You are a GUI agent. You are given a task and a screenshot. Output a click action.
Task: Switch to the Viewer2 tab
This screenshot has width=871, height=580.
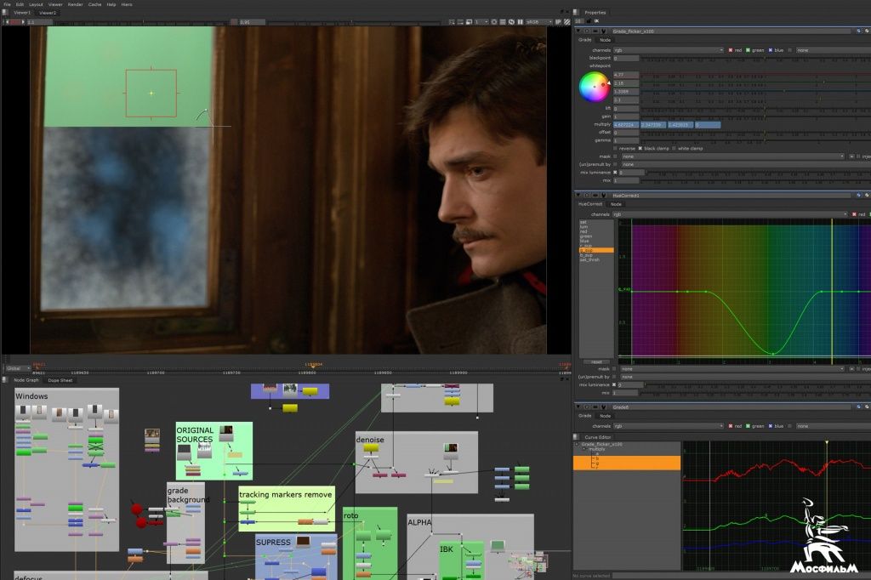point(48,12)
